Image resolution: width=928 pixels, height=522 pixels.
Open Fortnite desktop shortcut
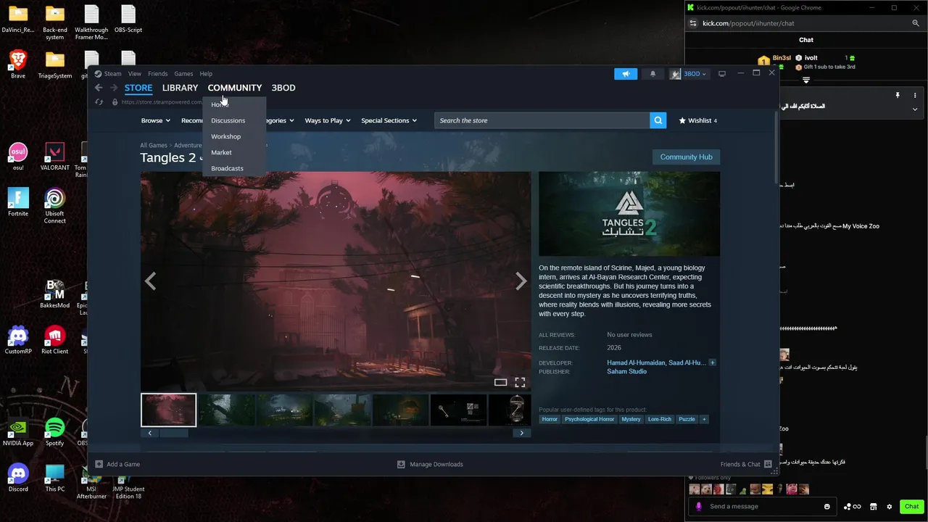coord(18,201)
